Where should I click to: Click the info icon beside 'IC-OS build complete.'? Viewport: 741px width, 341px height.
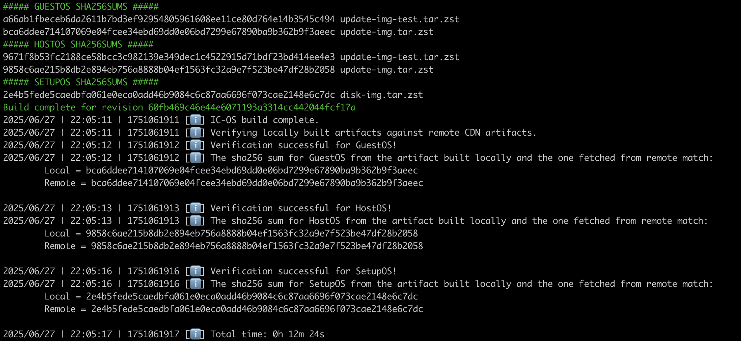pos(195,120)
